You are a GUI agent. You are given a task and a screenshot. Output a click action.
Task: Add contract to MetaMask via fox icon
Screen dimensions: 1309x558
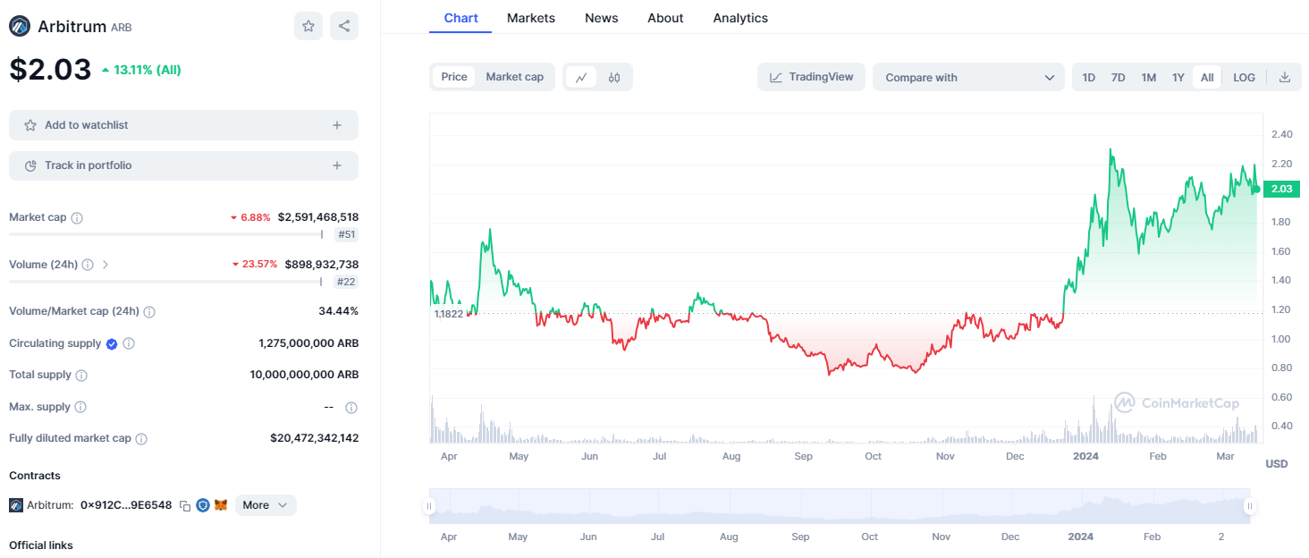tap(221, 505)
